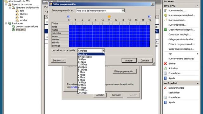Choose 128 Kbps bandwidth option
Screen dimensions: 203x114
tap(91, 65)
